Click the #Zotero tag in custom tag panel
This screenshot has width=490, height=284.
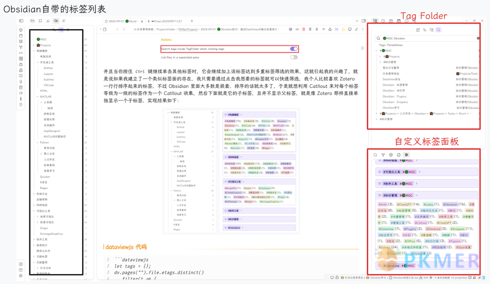[384, 247]
